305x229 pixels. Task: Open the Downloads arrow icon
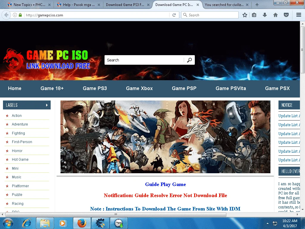pos(265,15)
